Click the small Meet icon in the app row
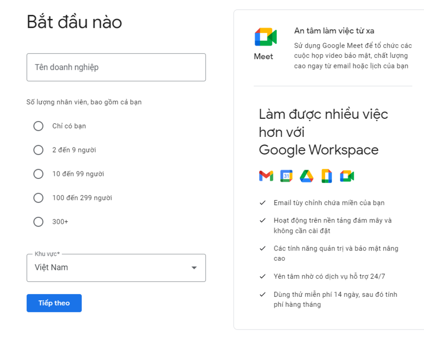This screenshot has width=424, height=337. pos(347,176)
